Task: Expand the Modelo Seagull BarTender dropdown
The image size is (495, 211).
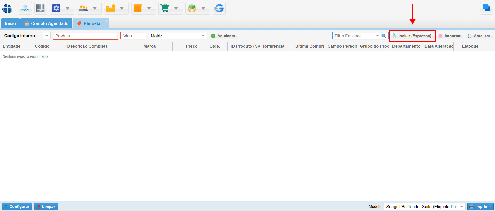Action: pos(461,207)
